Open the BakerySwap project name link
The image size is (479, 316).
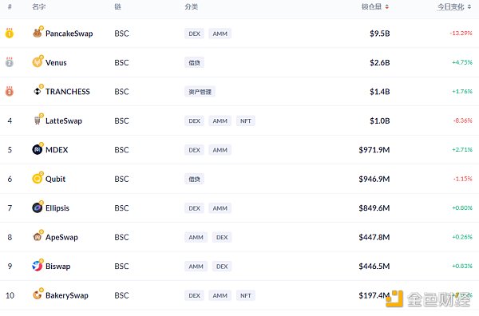coord(67,295)
